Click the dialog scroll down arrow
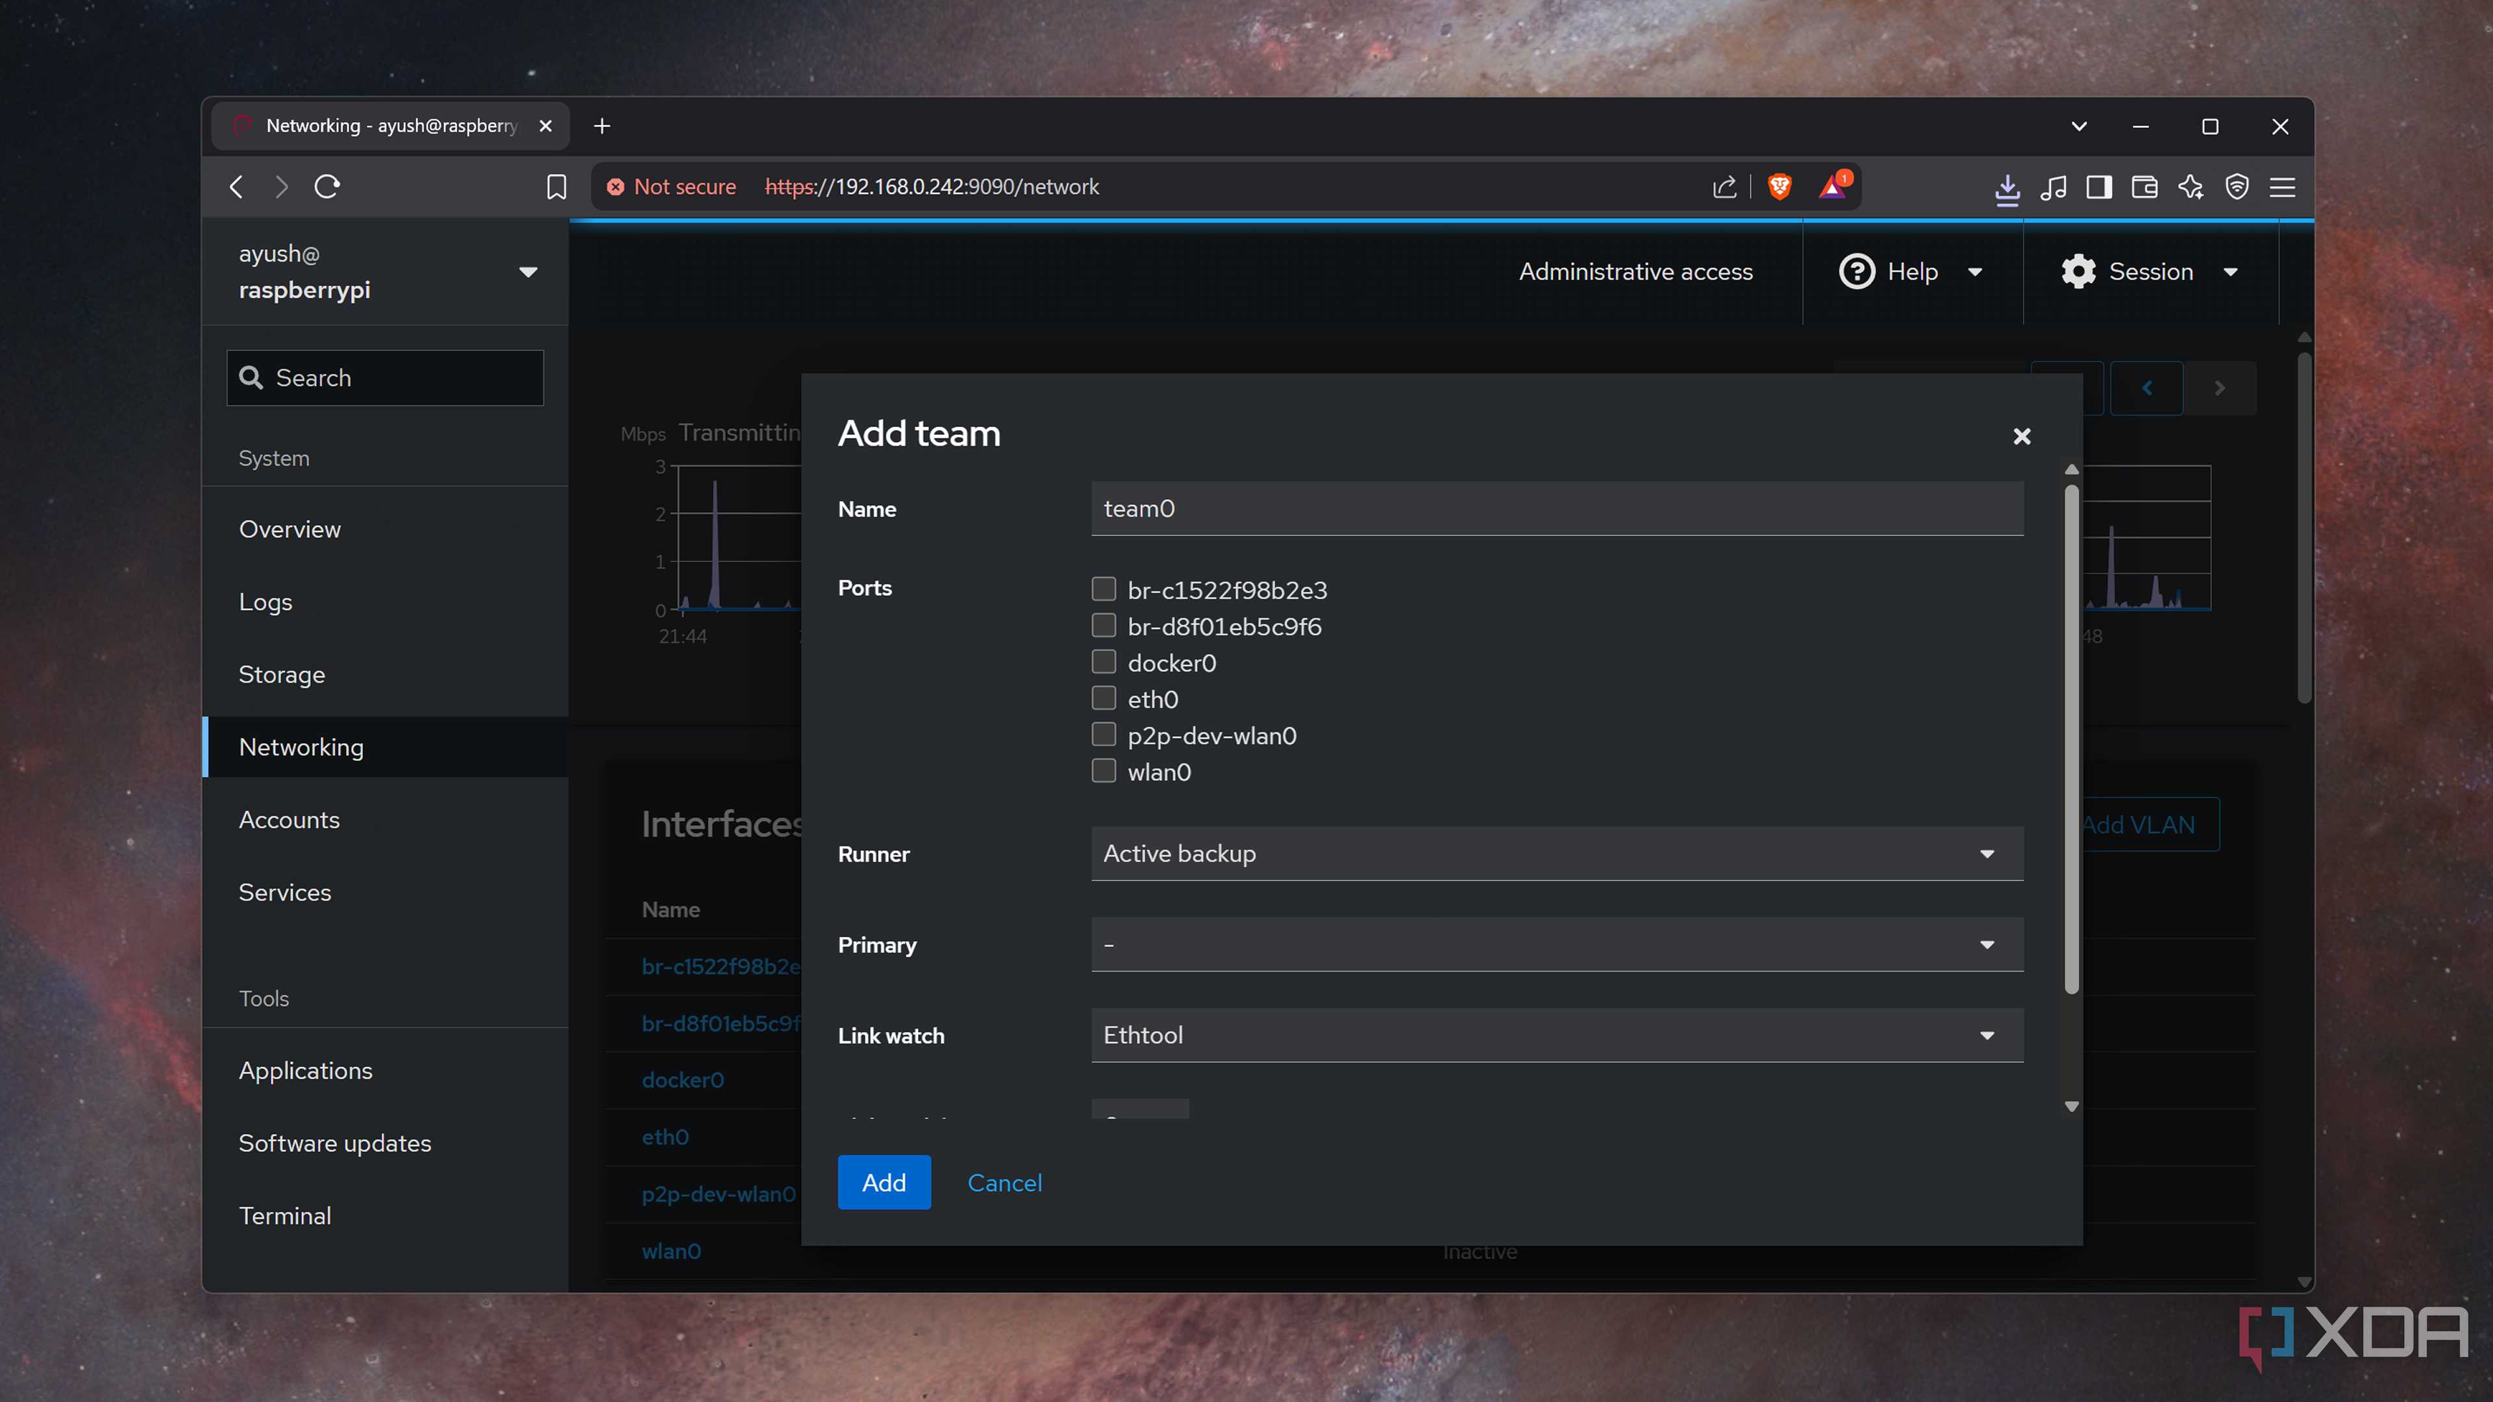The width and height of the screenshot is (2493, 1402). pos(2071,1107)
